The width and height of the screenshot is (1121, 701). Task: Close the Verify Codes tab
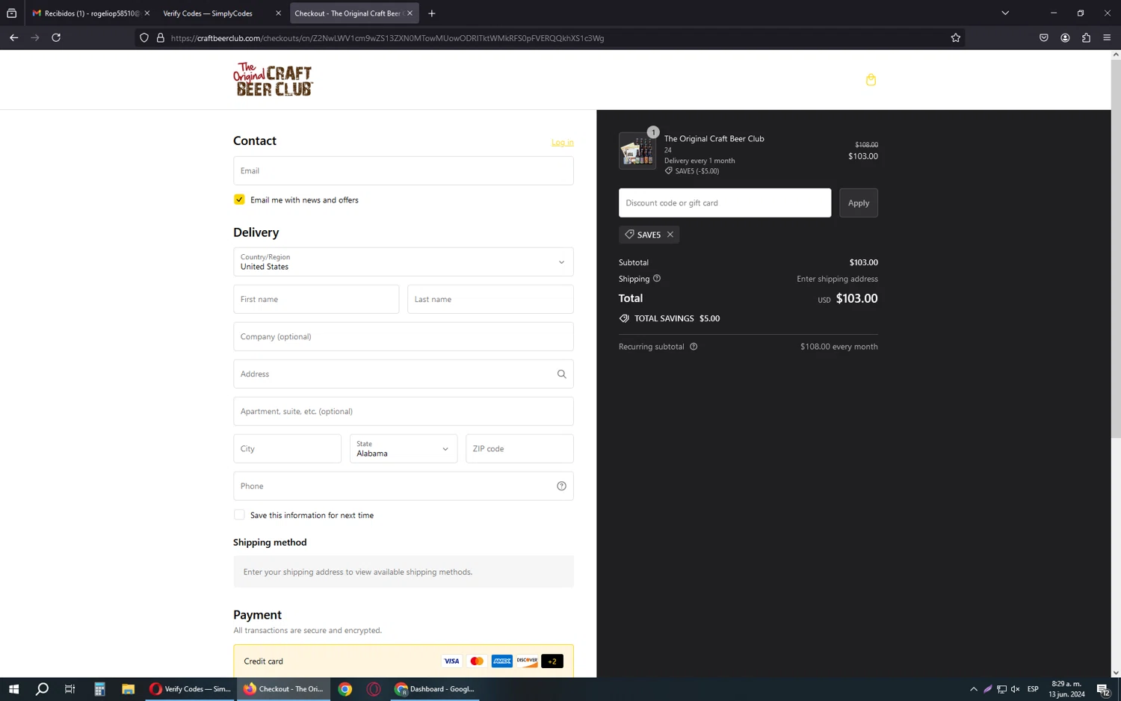[278, 13]
